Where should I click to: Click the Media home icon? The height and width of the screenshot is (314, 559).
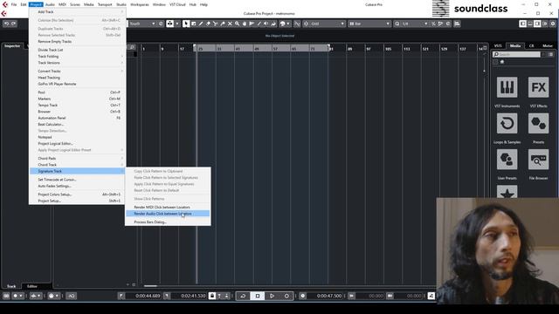pos(502,62)
